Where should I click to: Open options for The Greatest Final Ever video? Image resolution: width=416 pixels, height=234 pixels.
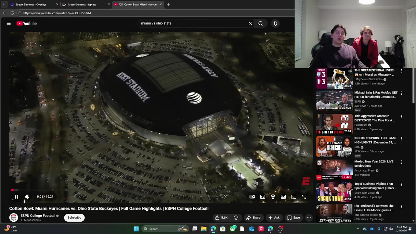(x=402, y=71)
